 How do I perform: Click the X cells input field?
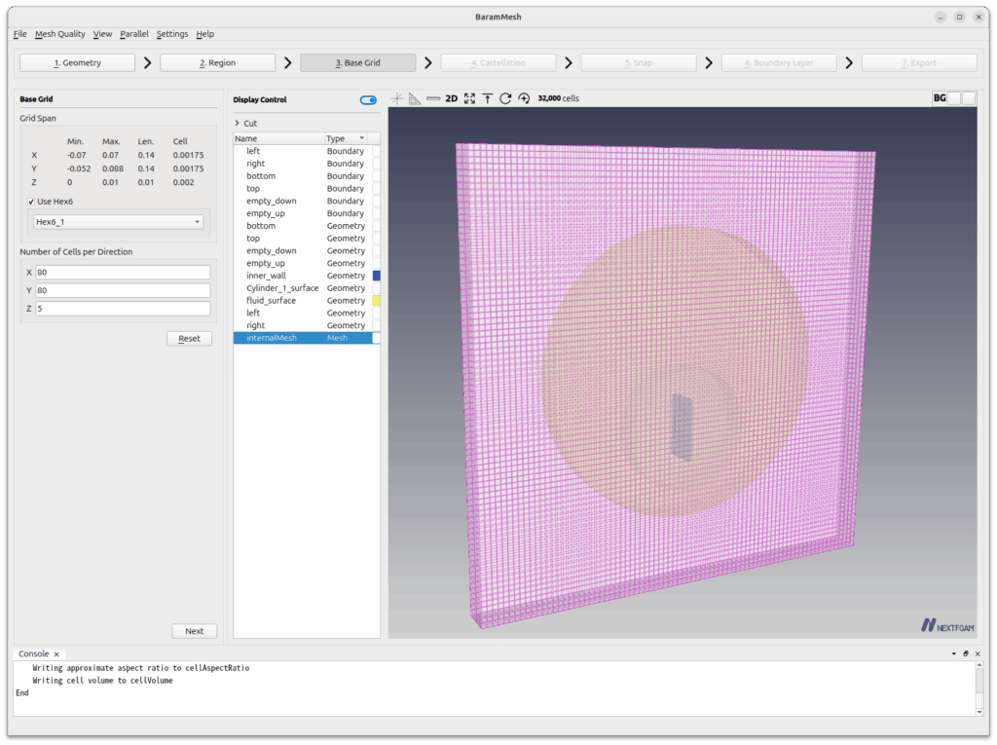(123, 273)
